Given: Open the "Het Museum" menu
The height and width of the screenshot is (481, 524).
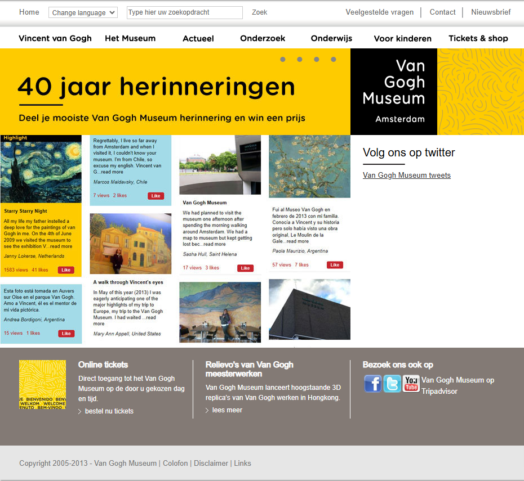Looking at the screenshot, I should [x=130, y=38].
